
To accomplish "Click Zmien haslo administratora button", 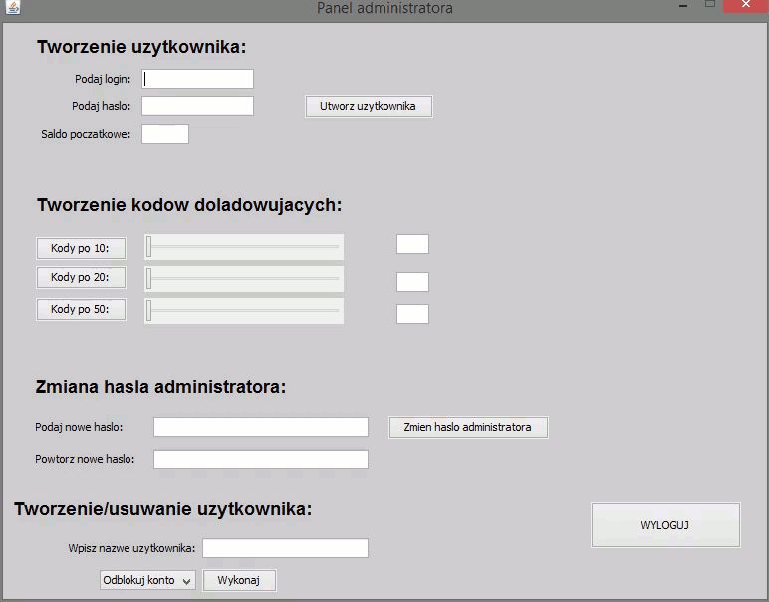I will click(x=468, y=427).
